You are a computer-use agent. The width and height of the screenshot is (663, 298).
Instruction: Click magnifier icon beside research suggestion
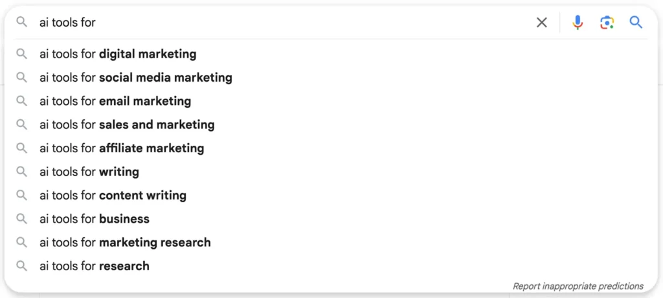[21, 266]
